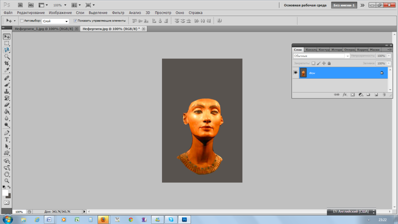Pick the foreground color swatch
The width and height of the screenshot is (398, 224).
click(5, 193)
